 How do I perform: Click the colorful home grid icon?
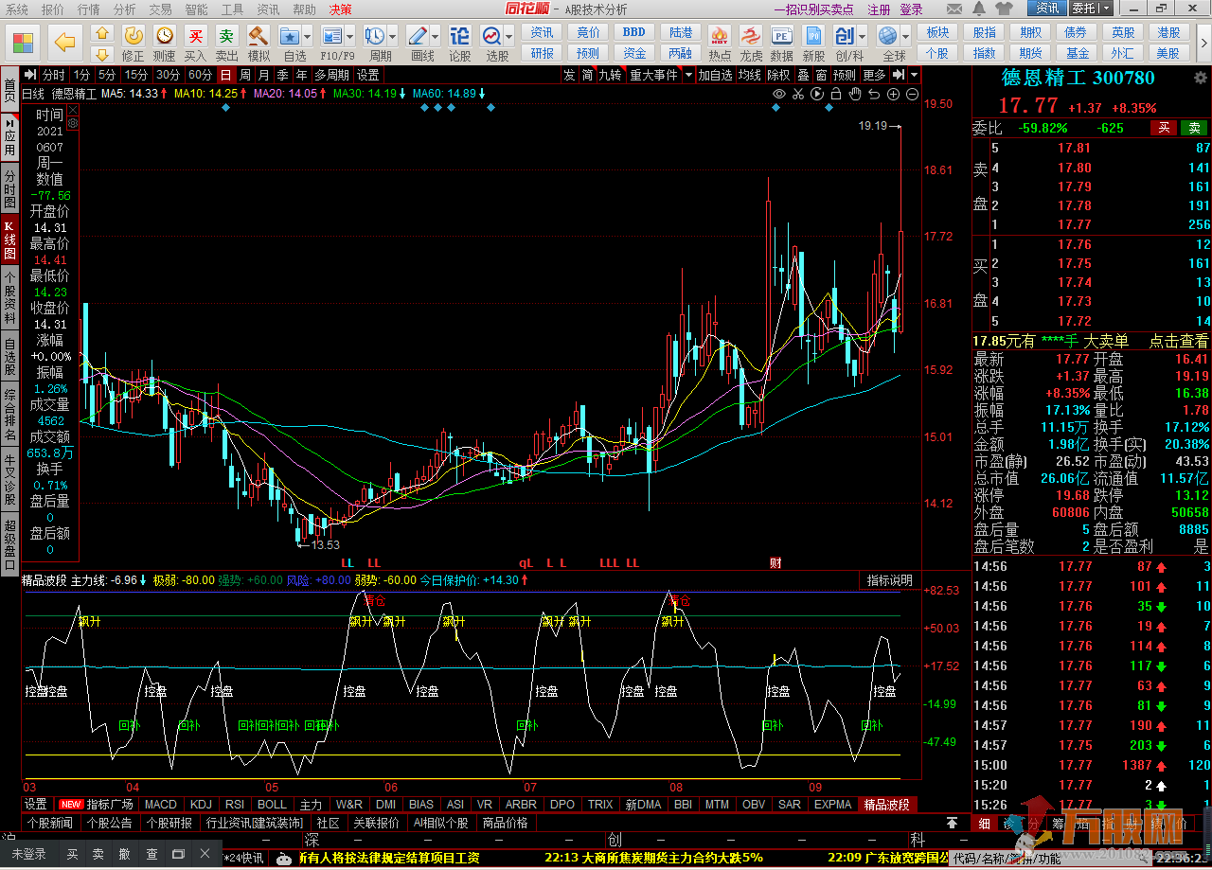click(x=24, y=42)
